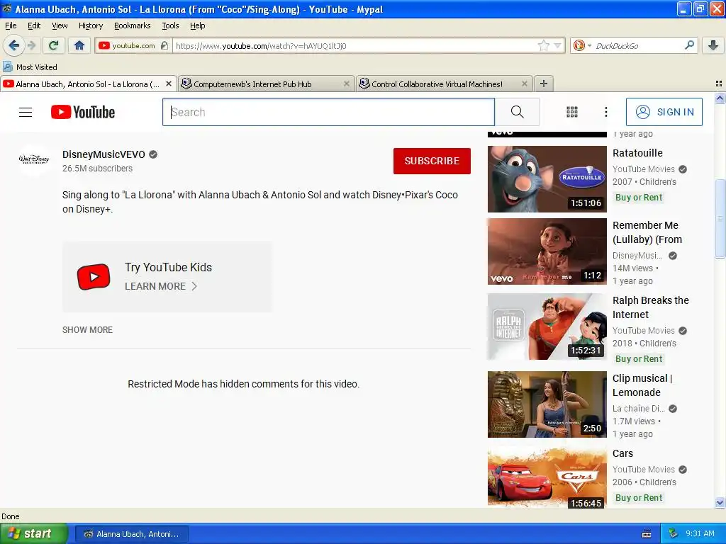Screen dimensions: 726x544
Task: Click the URL address bar
Action: click(x=354, y=45)
